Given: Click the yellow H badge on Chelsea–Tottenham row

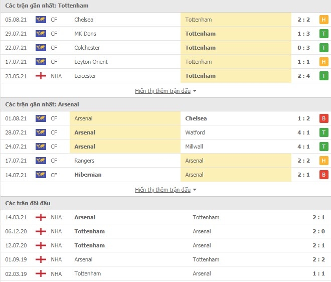Looking at the screenshot, I should pyautogui.click(x=323, y=20).
